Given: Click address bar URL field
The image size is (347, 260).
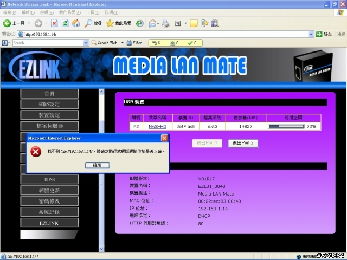Looking at the screenshot, I should (163, 34).
